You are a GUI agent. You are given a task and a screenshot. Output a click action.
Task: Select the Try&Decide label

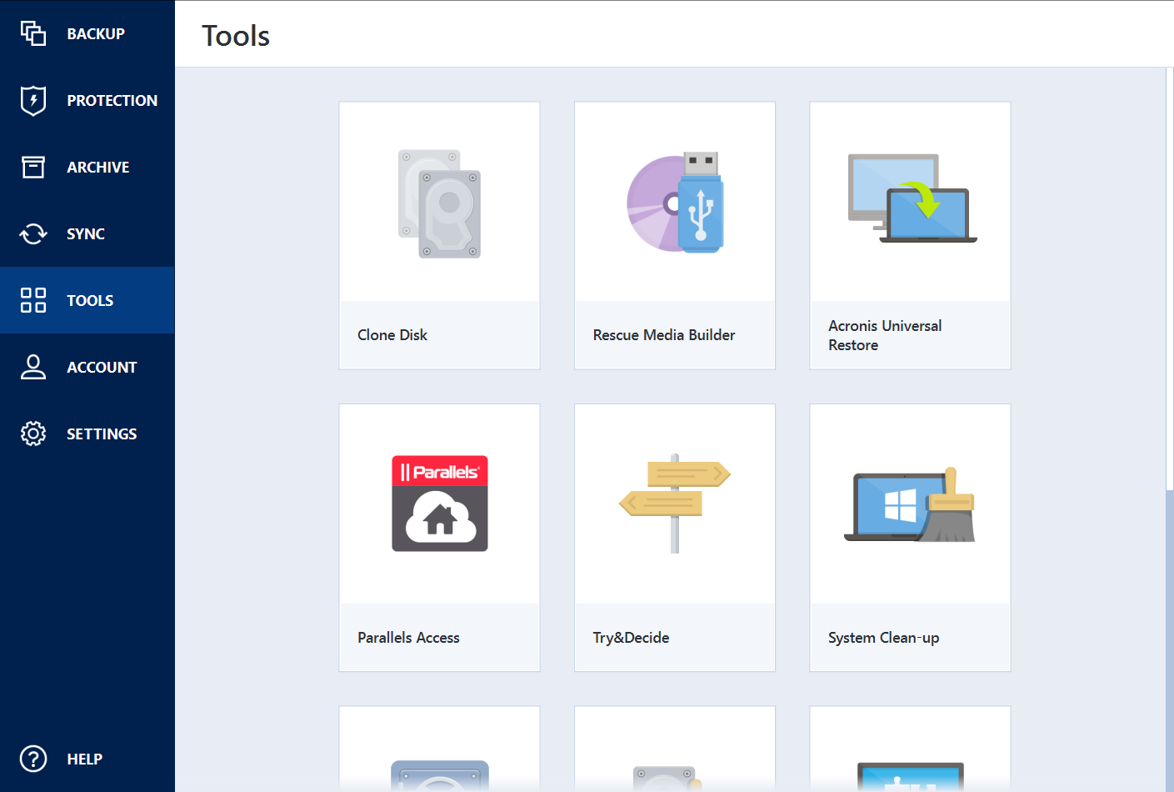pos(631,638)
